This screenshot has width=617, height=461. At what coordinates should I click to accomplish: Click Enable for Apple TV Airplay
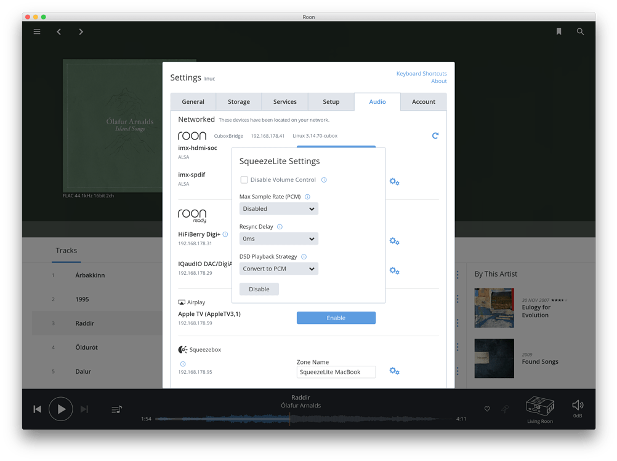tap(336, 318)
